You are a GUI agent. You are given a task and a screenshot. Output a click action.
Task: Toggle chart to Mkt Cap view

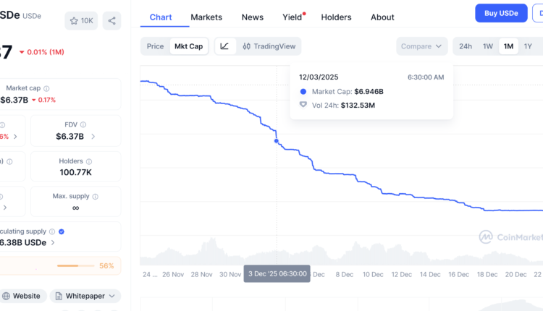click(x=188, y=46)
